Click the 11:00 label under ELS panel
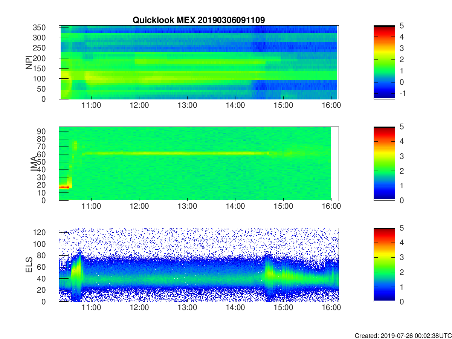The image size is (452, 339). click(x=91, y=308)
